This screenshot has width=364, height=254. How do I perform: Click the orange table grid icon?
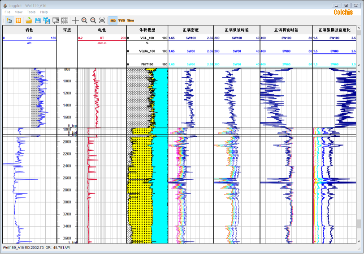point(18,21)
